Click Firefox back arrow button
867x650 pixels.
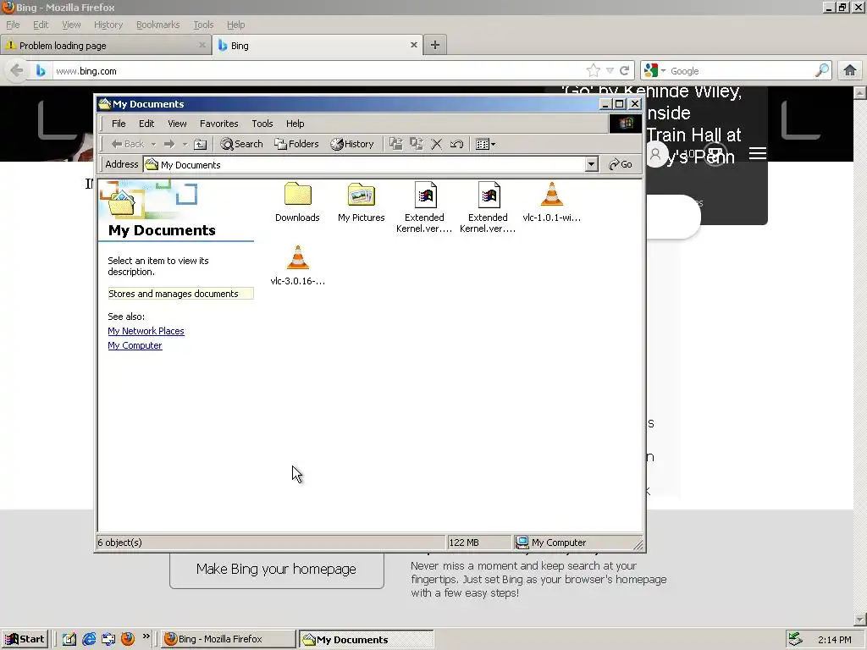[17, 71]
